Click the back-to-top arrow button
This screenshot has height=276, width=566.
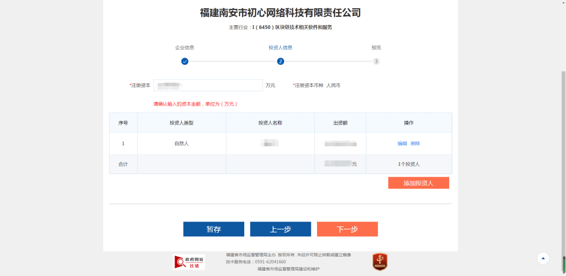pos(543,258)
